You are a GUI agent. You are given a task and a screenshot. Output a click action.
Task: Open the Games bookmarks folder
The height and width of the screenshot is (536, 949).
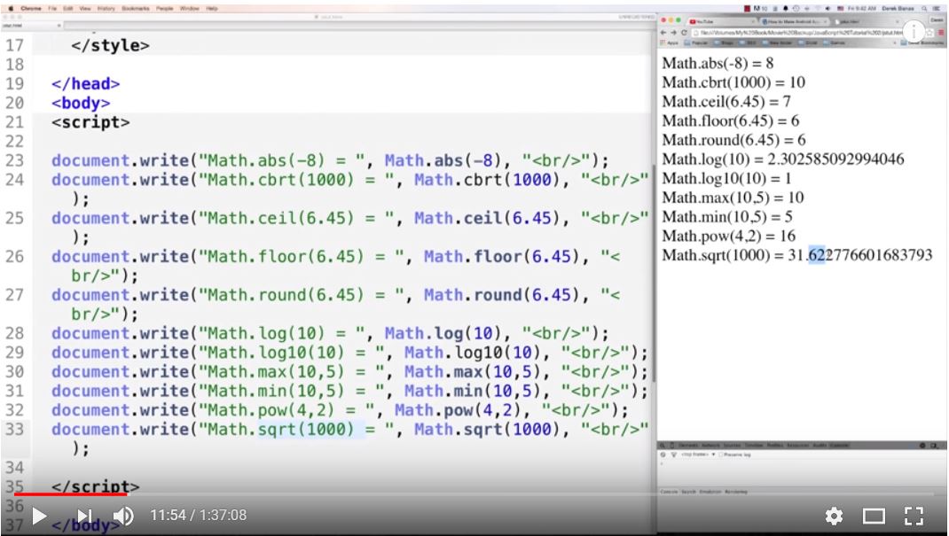(x=834, y=43)
